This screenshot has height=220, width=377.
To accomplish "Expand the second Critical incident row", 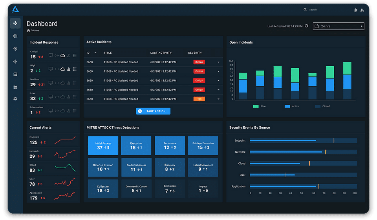I will 218,71.
